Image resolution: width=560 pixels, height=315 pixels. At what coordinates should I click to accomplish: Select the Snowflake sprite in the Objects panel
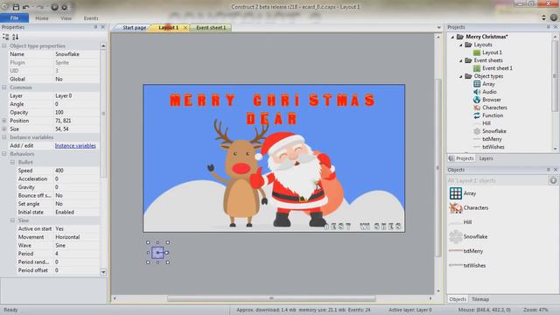(456, 236)
